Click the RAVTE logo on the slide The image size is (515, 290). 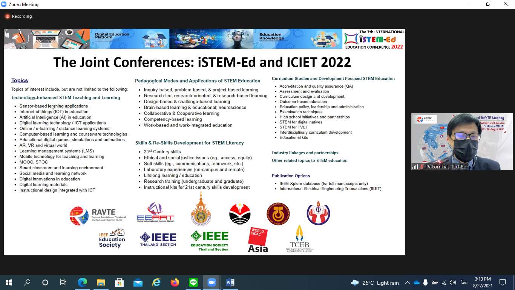pos(98,216)
